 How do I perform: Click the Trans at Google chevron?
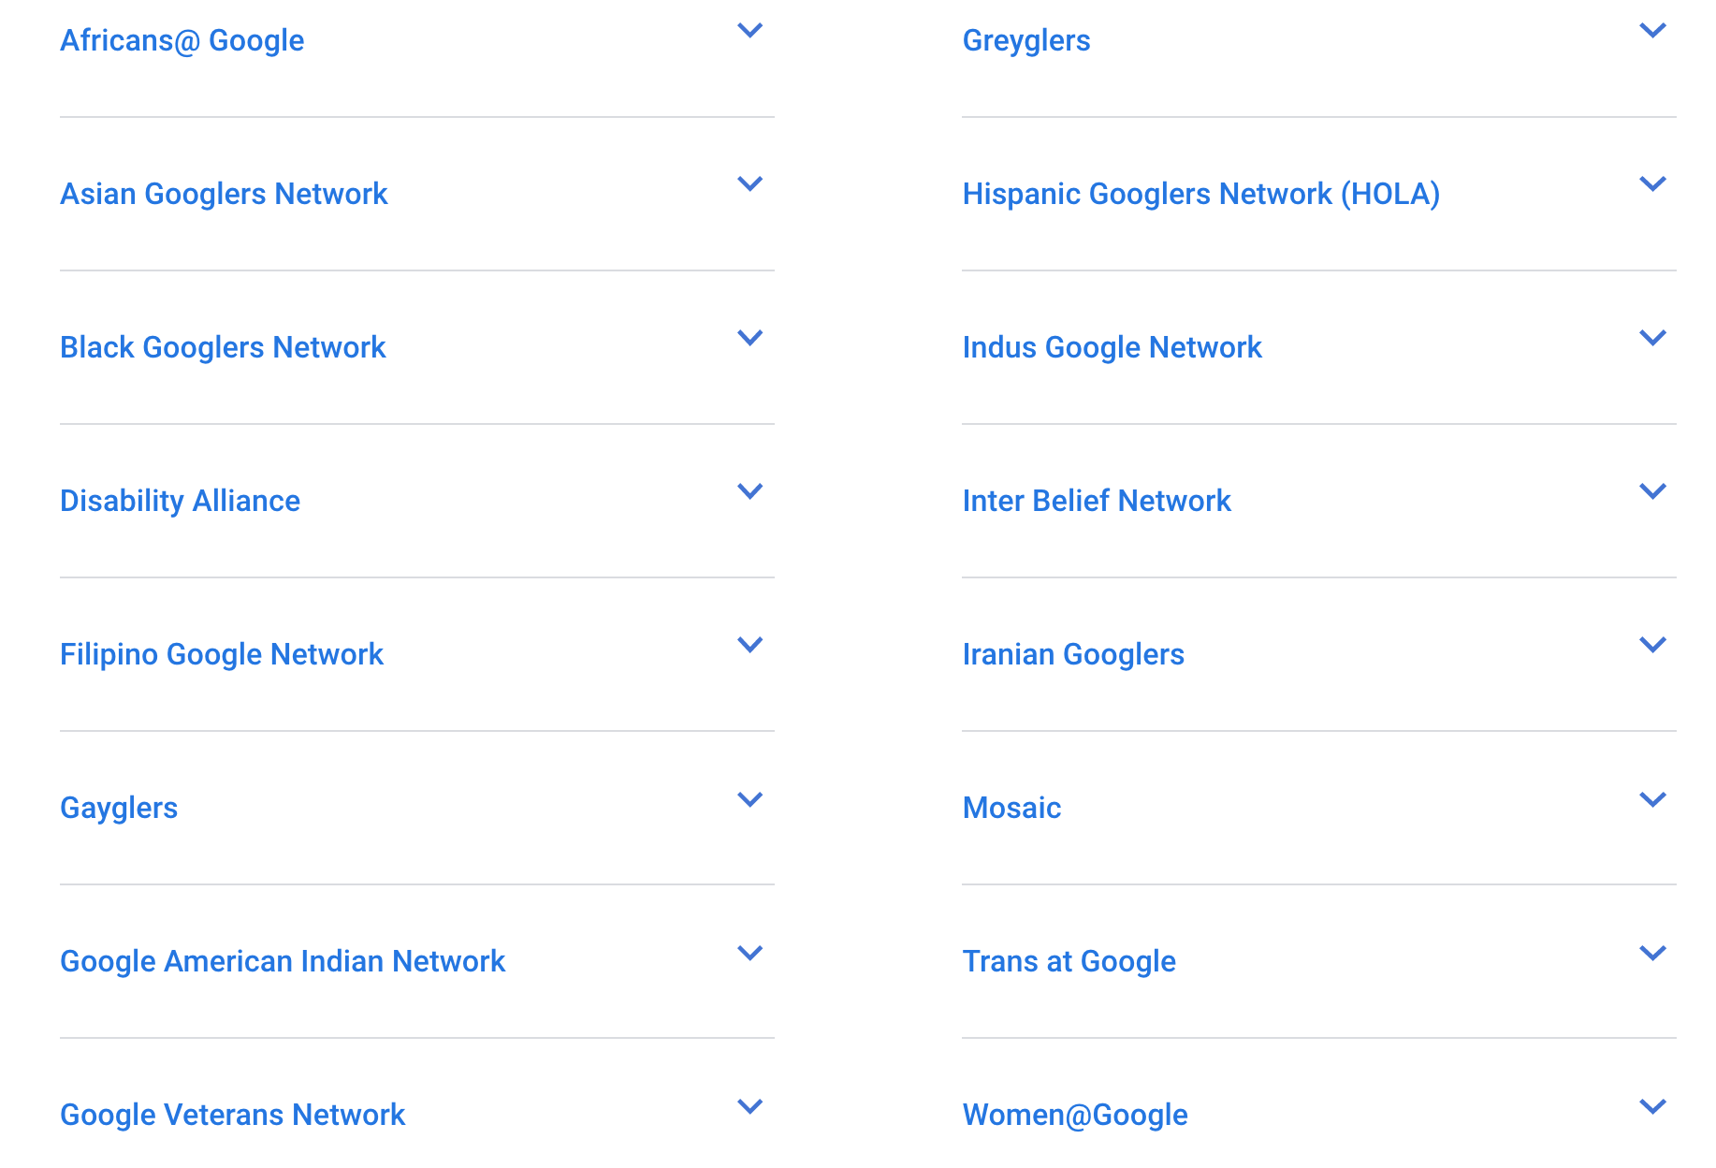[x=1652, y=954]
